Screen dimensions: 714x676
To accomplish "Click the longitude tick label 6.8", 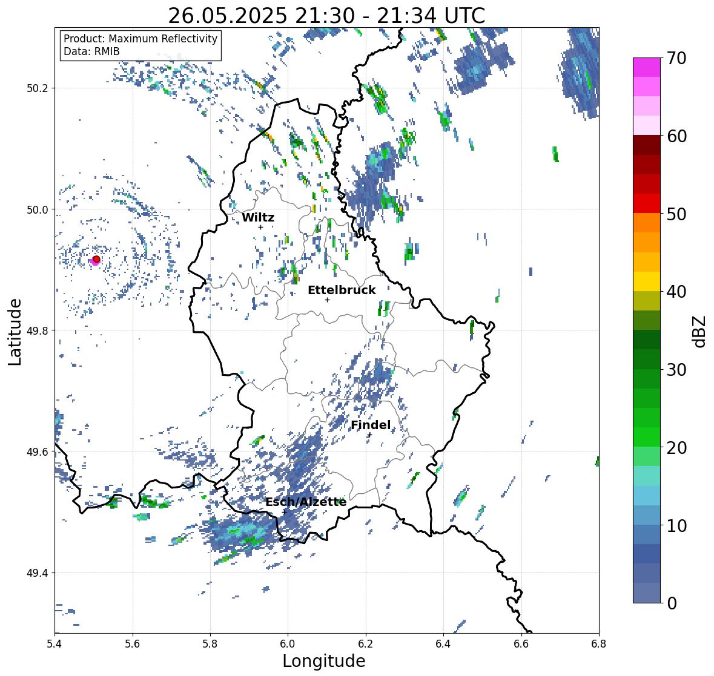I will pyautogui.click(x=599, y=644).
